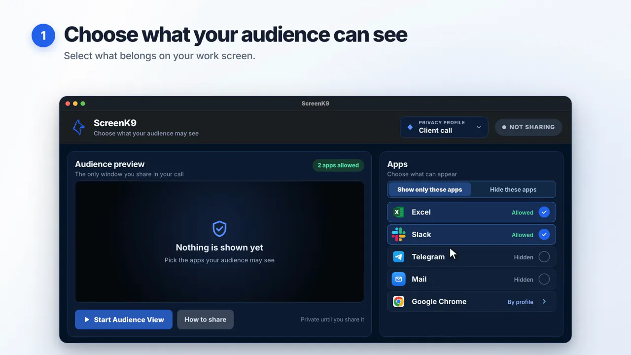Click the Audience preview heading
The width and height of the screenshot is (631, 355).
pos(110,164)
